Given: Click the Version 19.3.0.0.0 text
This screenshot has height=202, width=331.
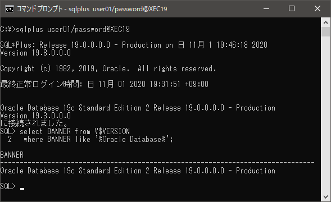Looking at the screenshot, I should pos(35,116).
